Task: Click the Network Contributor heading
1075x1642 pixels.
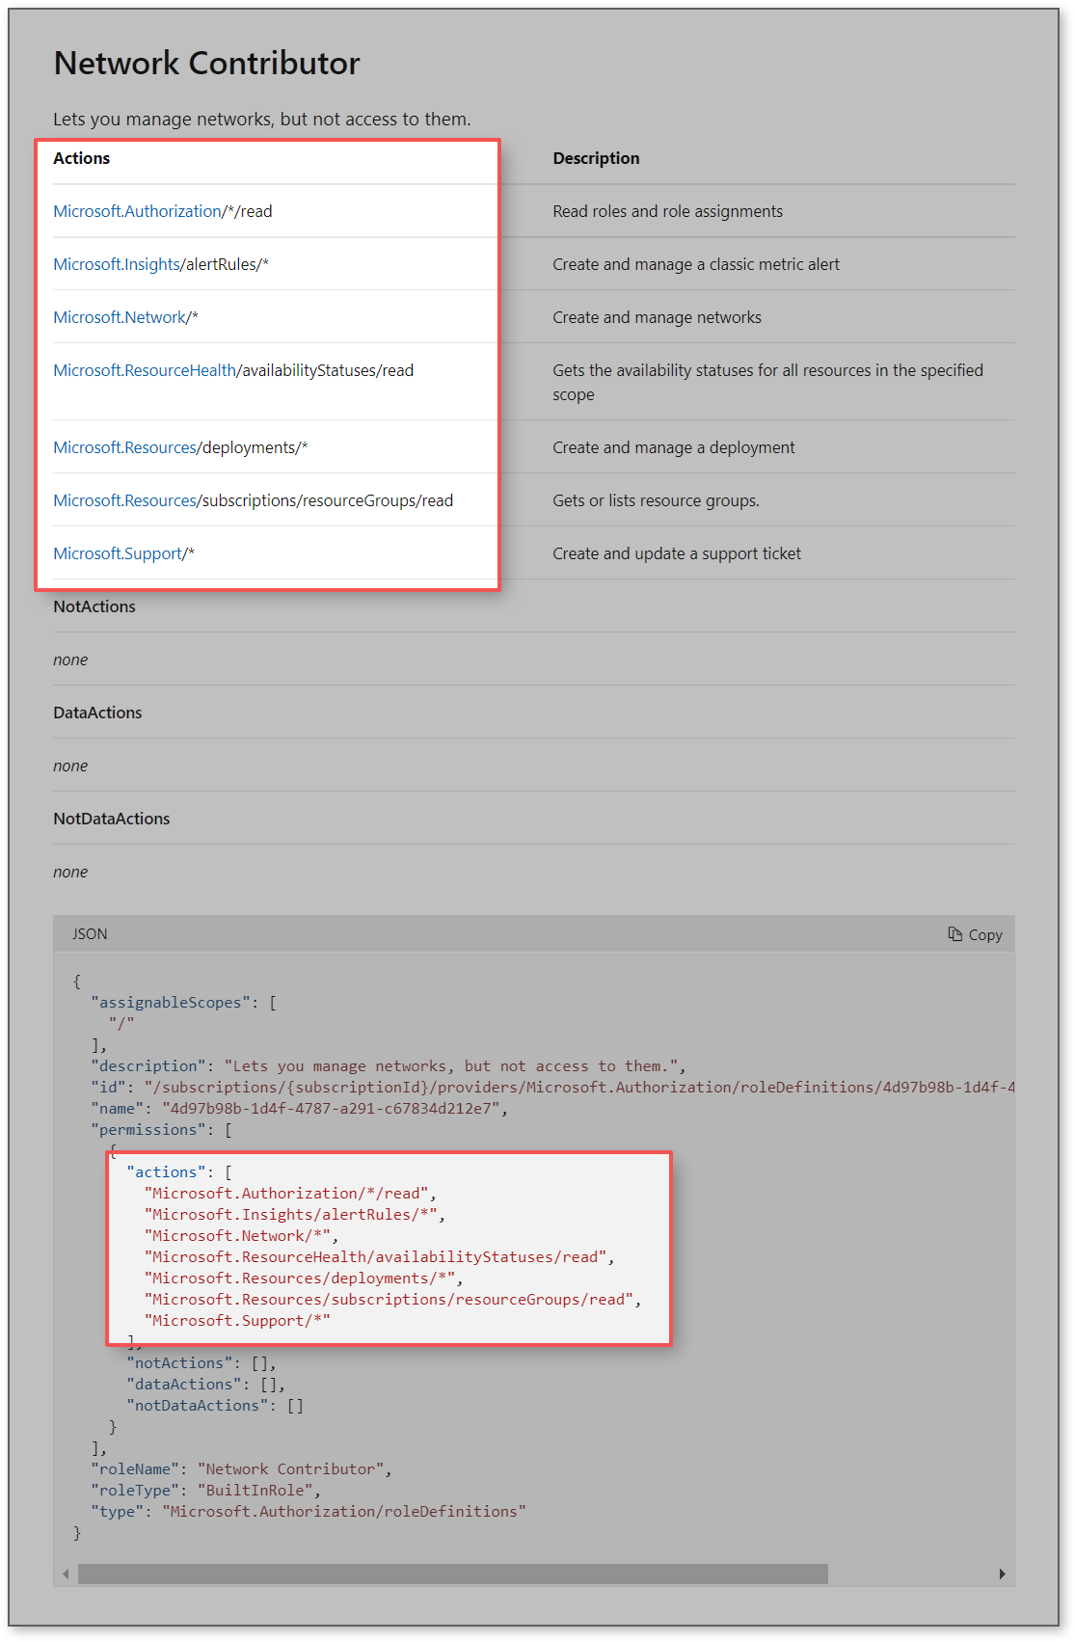Action: tap(206, 63)
